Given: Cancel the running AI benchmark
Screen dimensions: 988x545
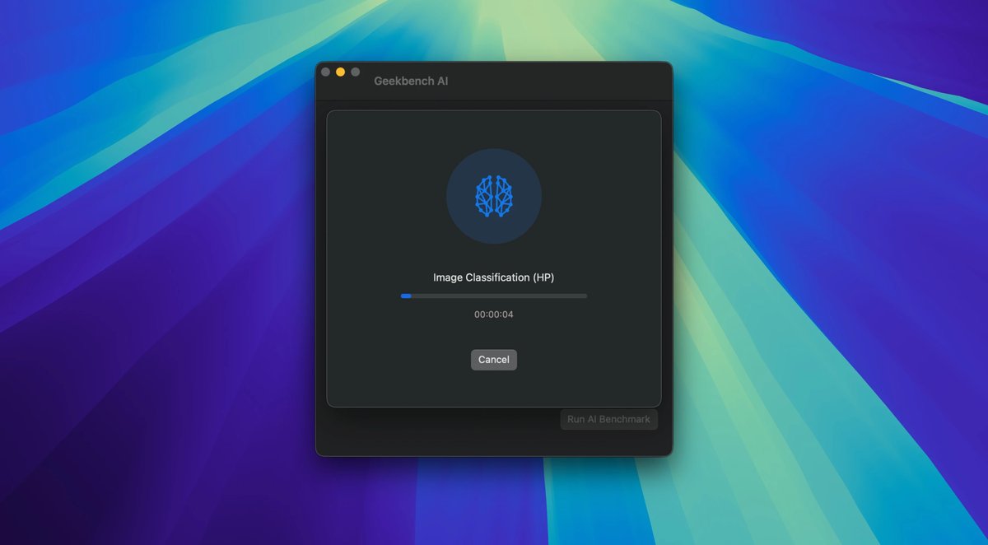Looking at the screenshot, I should pos(494,360).
